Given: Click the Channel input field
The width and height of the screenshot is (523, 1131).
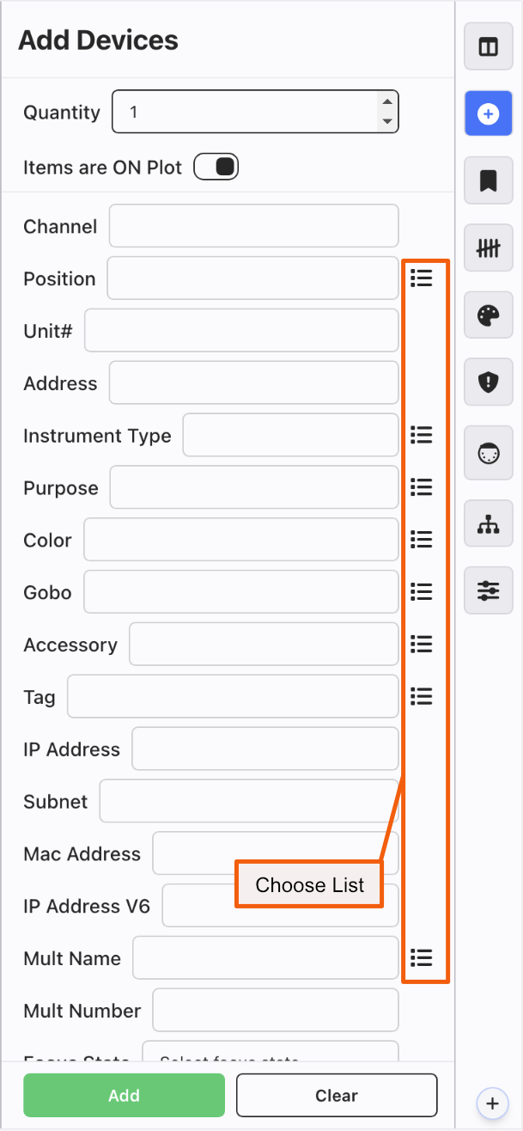Looking at the screenshot, I should [x=253, y=226].
